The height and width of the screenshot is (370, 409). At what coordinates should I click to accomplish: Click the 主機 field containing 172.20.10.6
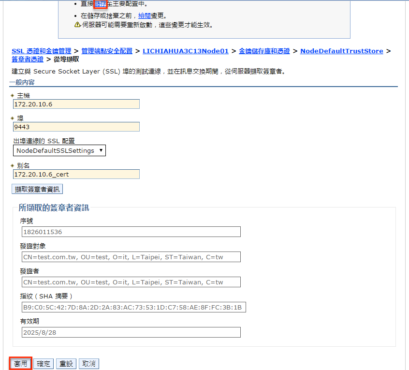pos(76,104)
